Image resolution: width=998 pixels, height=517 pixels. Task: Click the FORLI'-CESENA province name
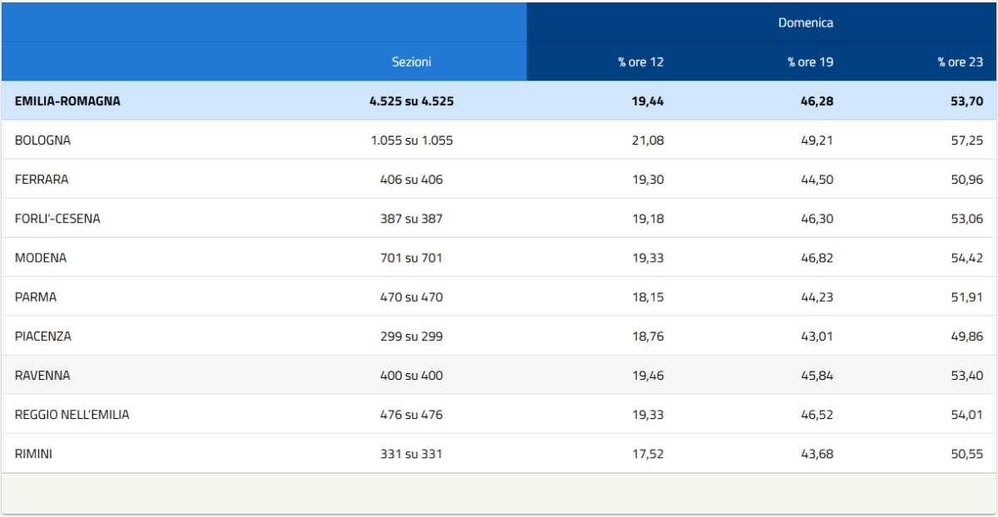(57, 219)
